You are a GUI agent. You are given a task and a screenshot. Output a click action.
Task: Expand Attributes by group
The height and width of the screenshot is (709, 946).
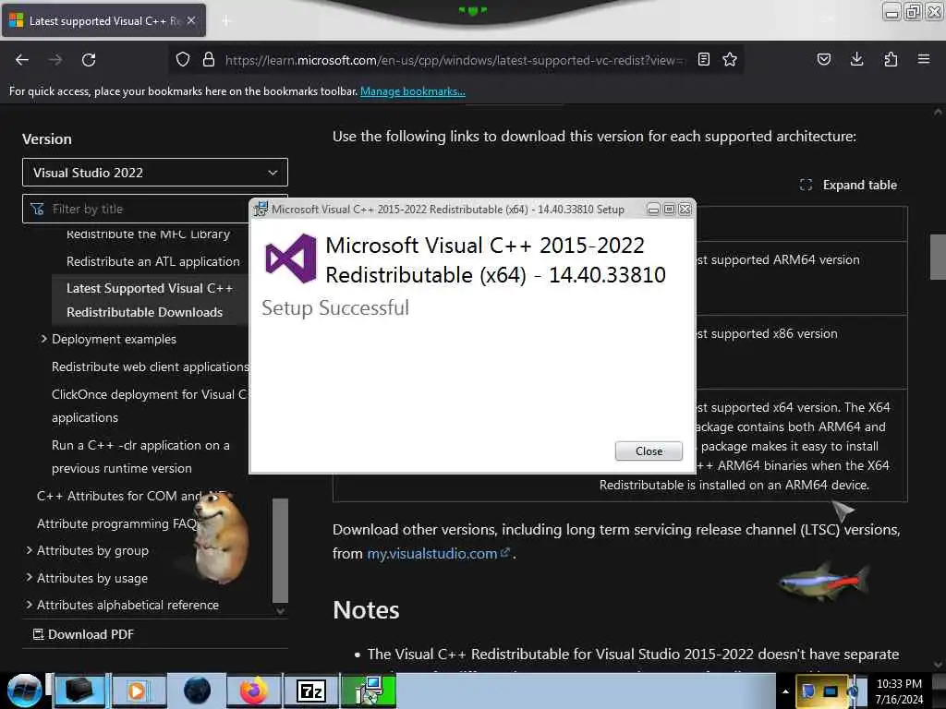[x=29, y=550]
